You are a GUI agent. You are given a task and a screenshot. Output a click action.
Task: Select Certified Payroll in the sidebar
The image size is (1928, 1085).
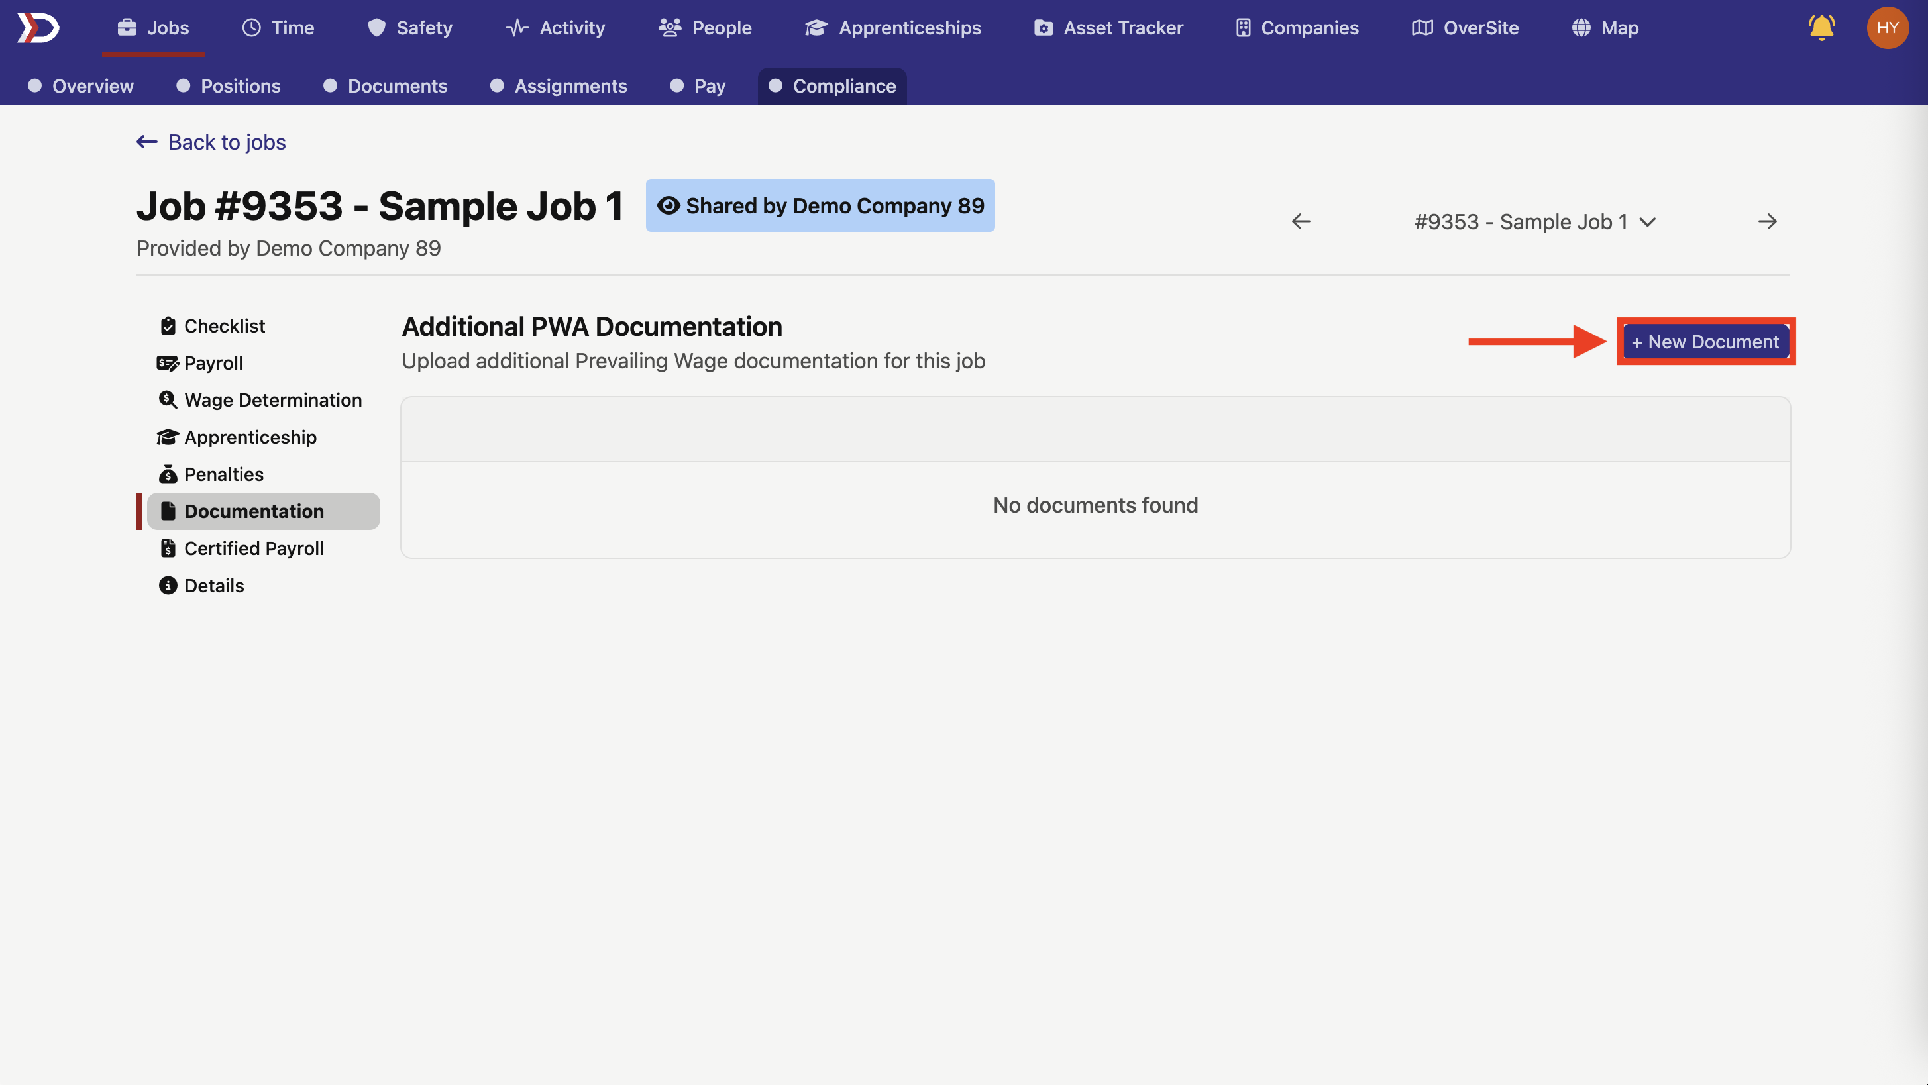253,548
